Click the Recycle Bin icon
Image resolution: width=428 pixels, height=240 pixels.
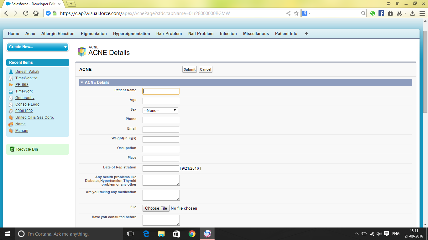12,149
